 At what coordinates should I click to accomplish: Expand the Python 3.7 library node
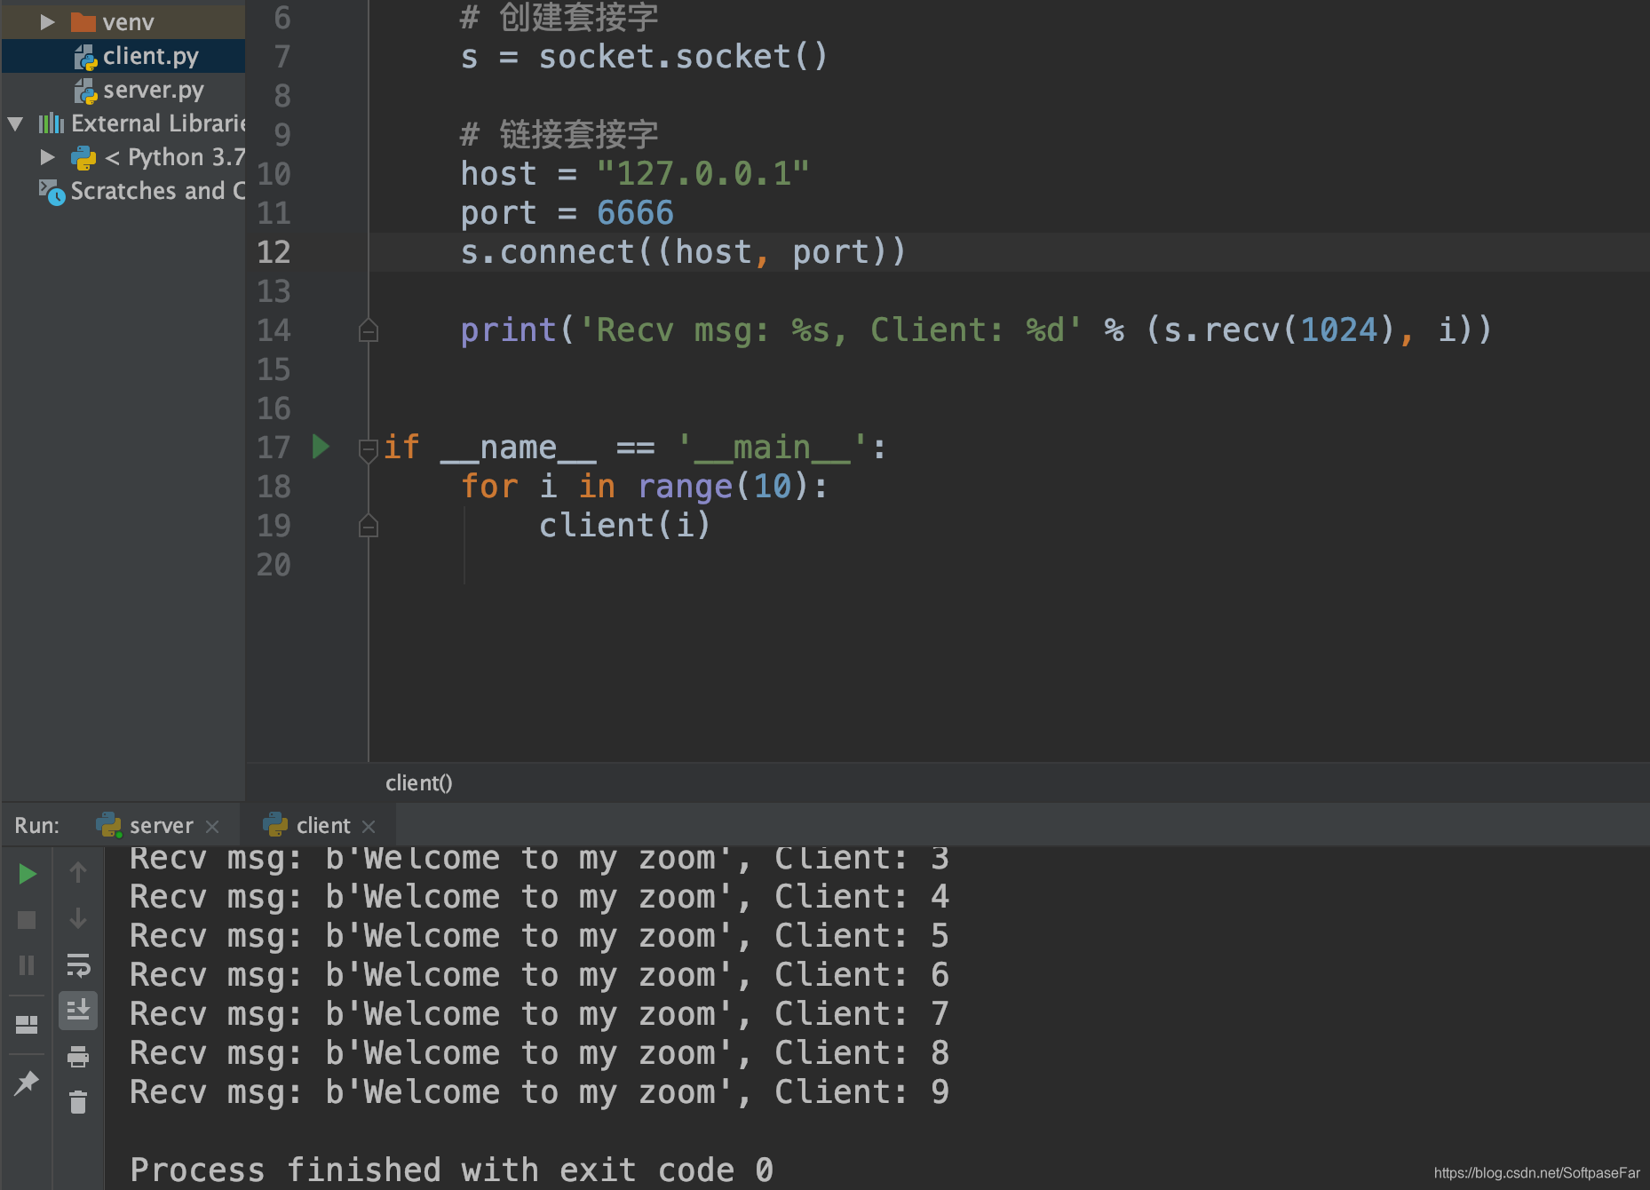[47, 157]
